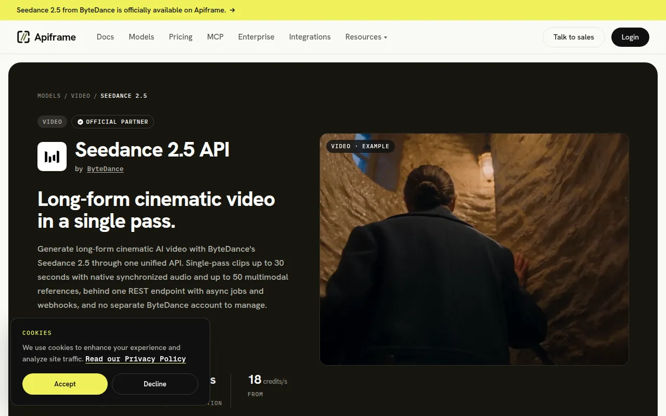This screenshot has width=666, height=416.
Task: Go to the Models page
Action: (142, 37)
